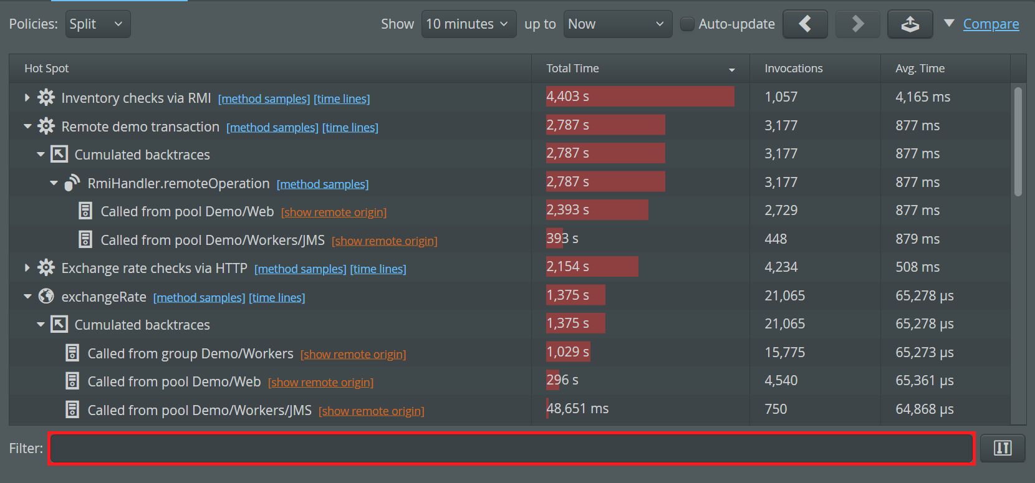Click the column settings icon beside Filter
The image size is (1035, 483).
1002,448
